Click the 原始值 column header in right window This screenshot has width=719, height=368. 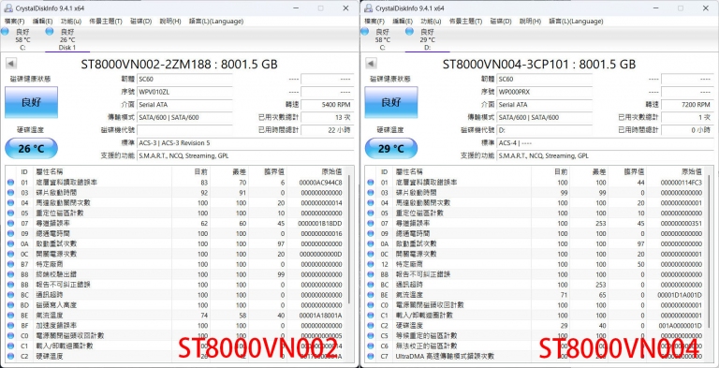pos(693,171)
